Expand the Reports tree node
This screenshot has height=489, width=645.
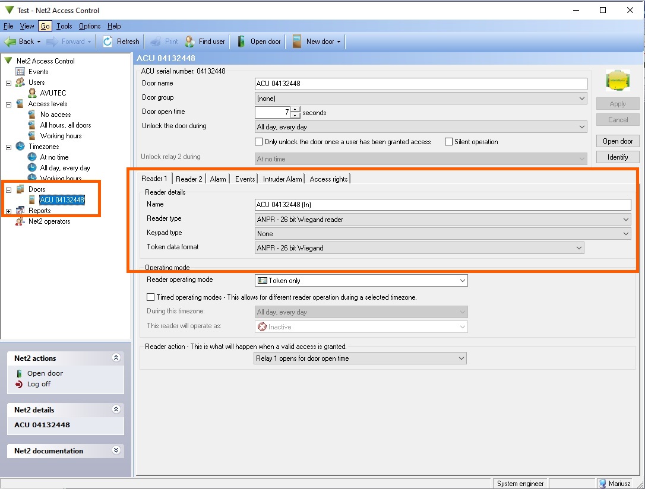[x=9, y=211]
